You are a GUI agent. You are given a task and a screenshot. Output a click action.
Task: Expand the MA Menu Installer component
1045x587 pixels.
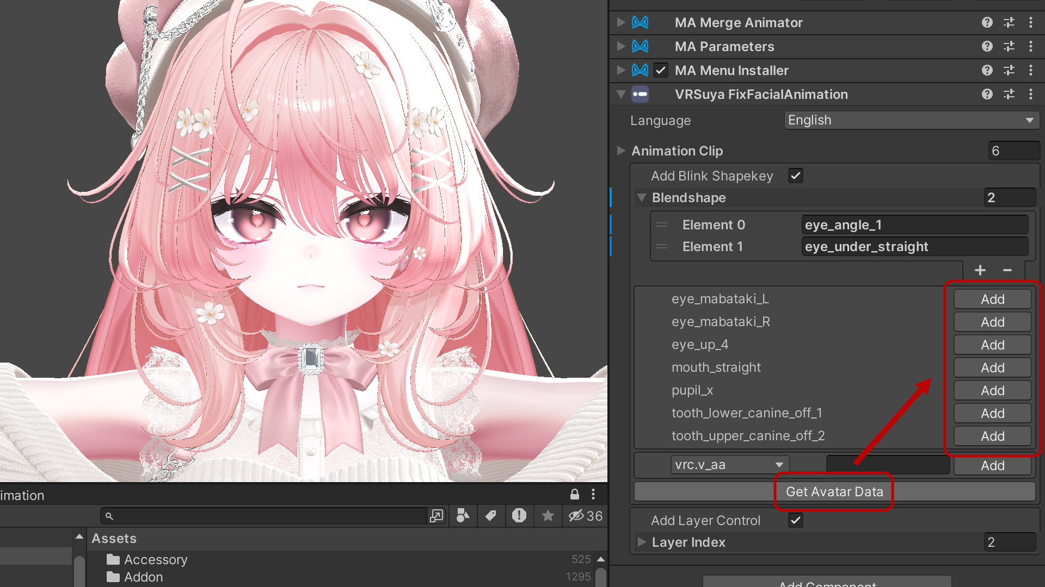pyautogui.click(x=621, y=70)
